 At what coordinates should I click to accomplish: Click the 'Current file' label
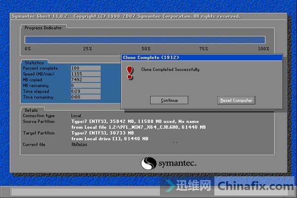click(x=34, y=145)
